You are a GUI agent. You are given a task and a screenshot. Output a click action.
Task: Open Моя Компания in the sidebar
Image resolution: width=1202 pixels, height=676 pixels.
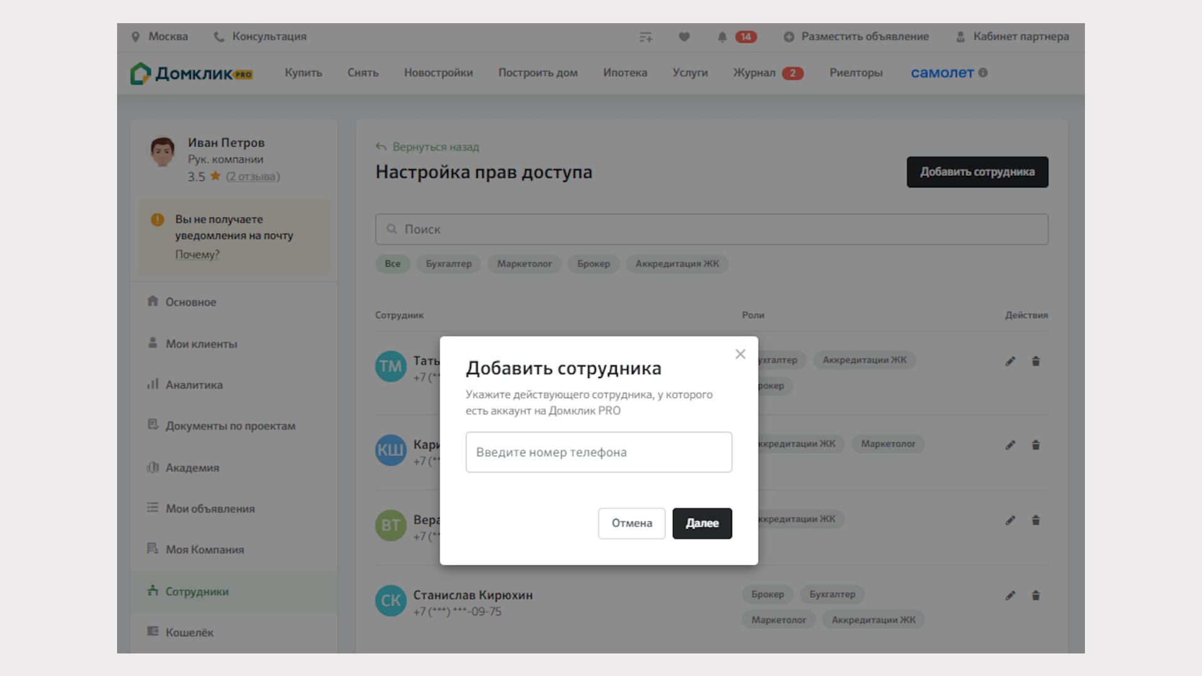tap(234, 550)
